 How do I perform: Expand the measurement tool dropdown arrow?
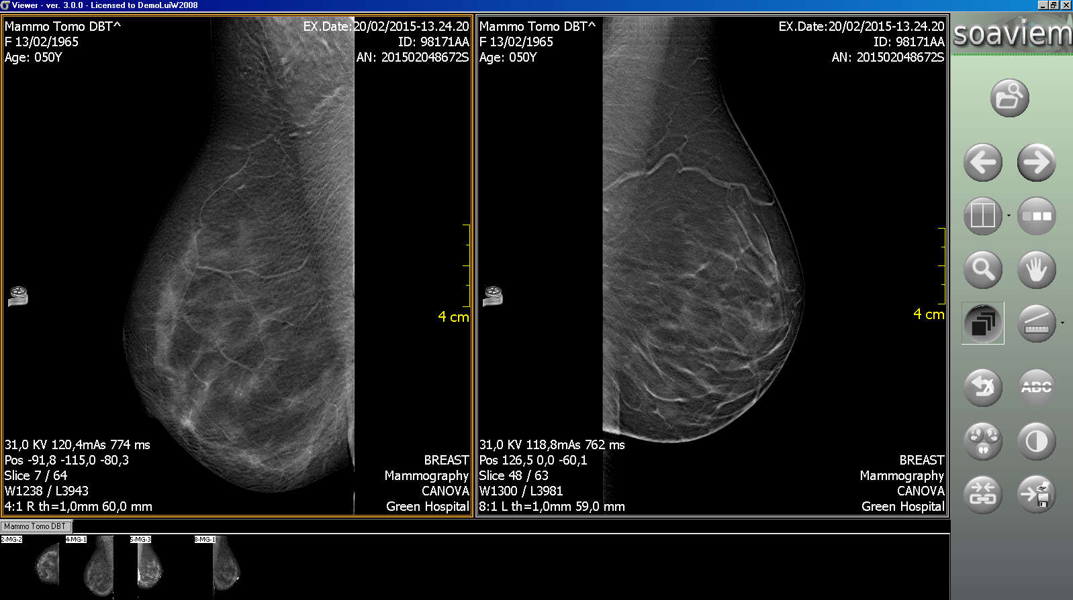1062,323
